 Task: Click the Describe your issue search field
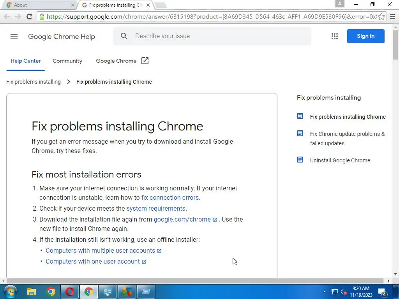click(212, 36)
